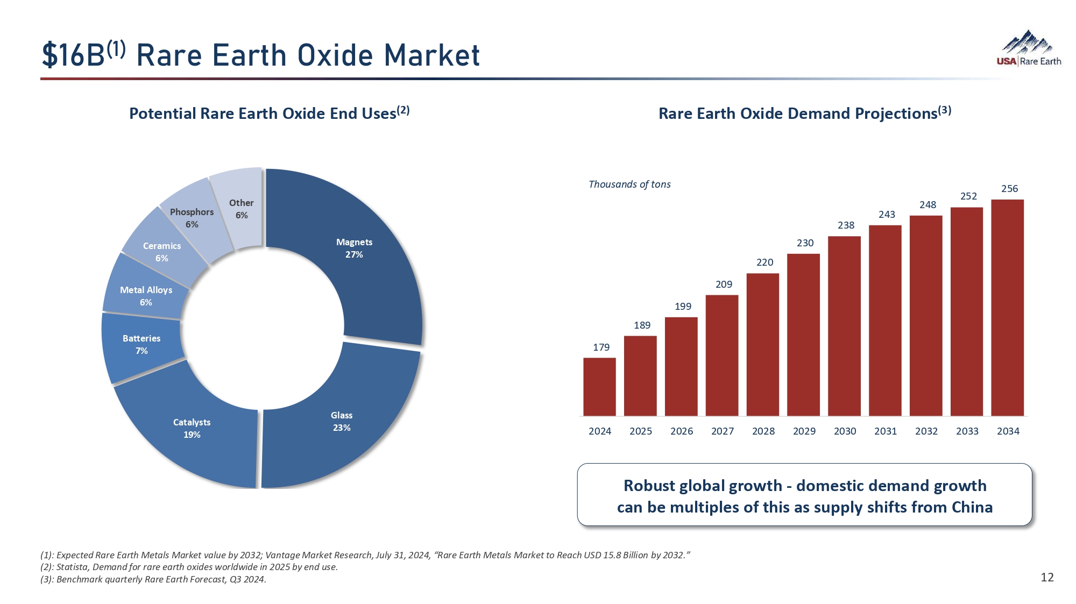Screen dimensions: 1076x604
Task: Click the Batteries 7% donut slice
Action: pos(141,345)
